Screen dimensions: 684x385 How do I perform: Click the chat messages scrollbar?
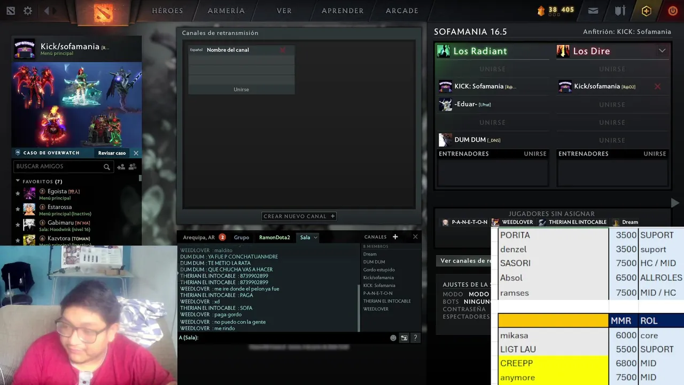point(359,307)
